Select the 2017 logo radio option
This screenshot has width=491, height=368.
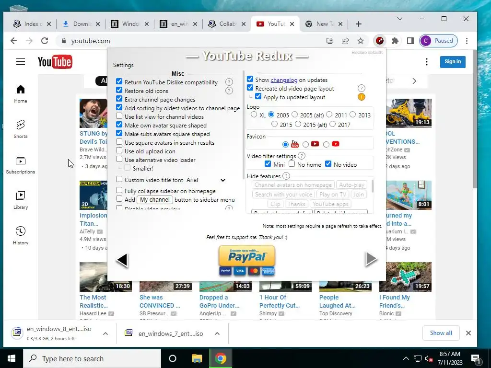tap(333, 124)
